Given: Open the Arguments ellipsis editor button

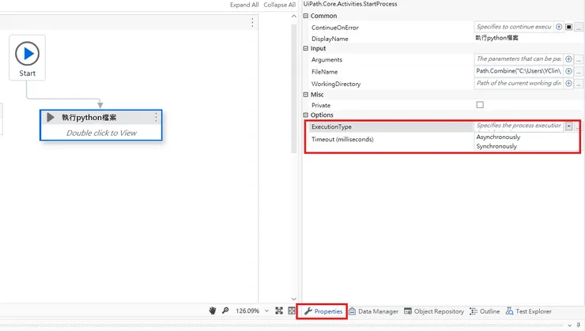Looking at the screenshot, I should coord(579,59).
